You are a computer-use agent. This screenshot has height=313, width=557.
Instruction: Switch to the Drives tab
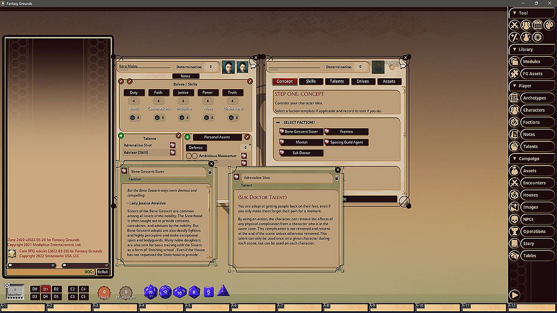(363, 81)
